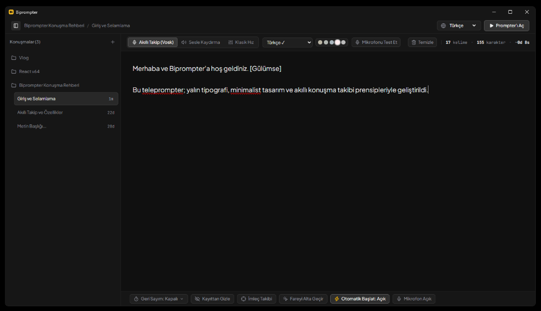Select the highlighted fourth color swatch dot

pyautogui.click(x=338, y=42)
